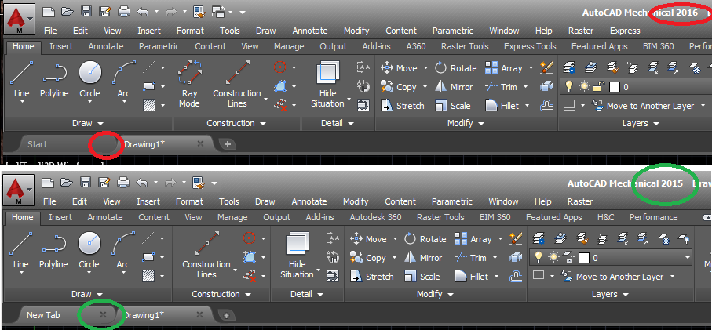The image size is (712, 330).
Task: Click Construction Lines in the 2015 window
Action: tap(206, 255)
